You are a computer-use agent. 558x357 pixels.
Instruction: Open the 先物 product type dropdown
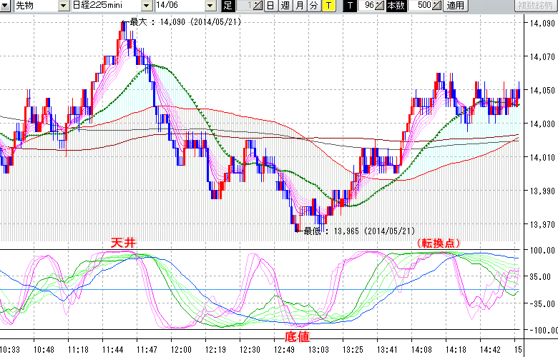click(x=63, y=6)
